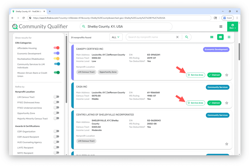Enable LIHTC Recipient filter
This screenshot has height=166, width=250.
coord(56,147)
